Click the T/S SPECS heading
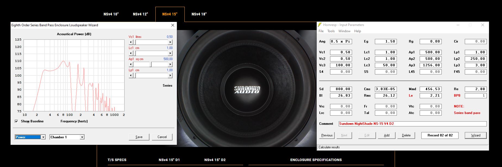This screenshot has width=502, height=167. [x=117, y=160]
